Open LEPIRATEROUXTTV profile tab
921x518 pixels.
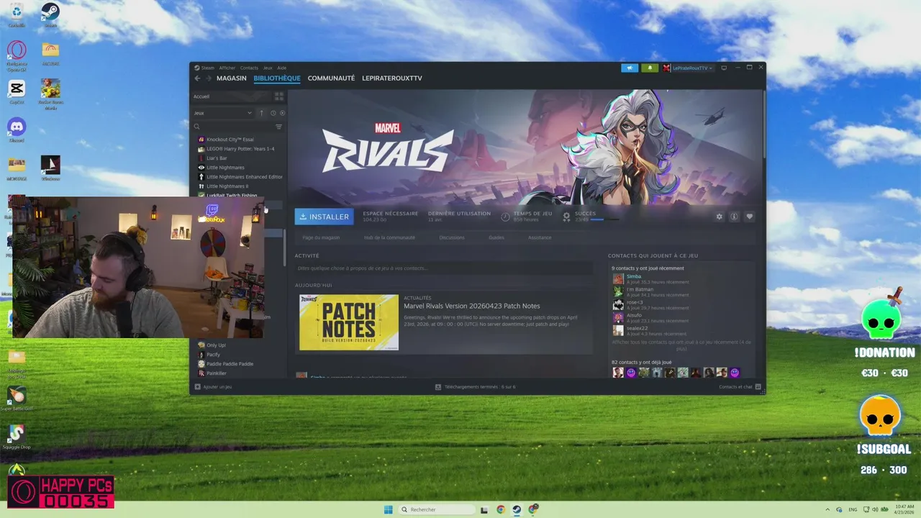tap(392, 78)
